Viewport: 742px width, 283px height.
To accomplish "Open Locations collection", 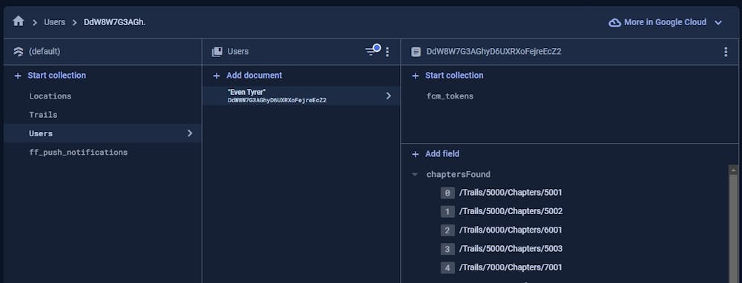I will tap(50, 96).
